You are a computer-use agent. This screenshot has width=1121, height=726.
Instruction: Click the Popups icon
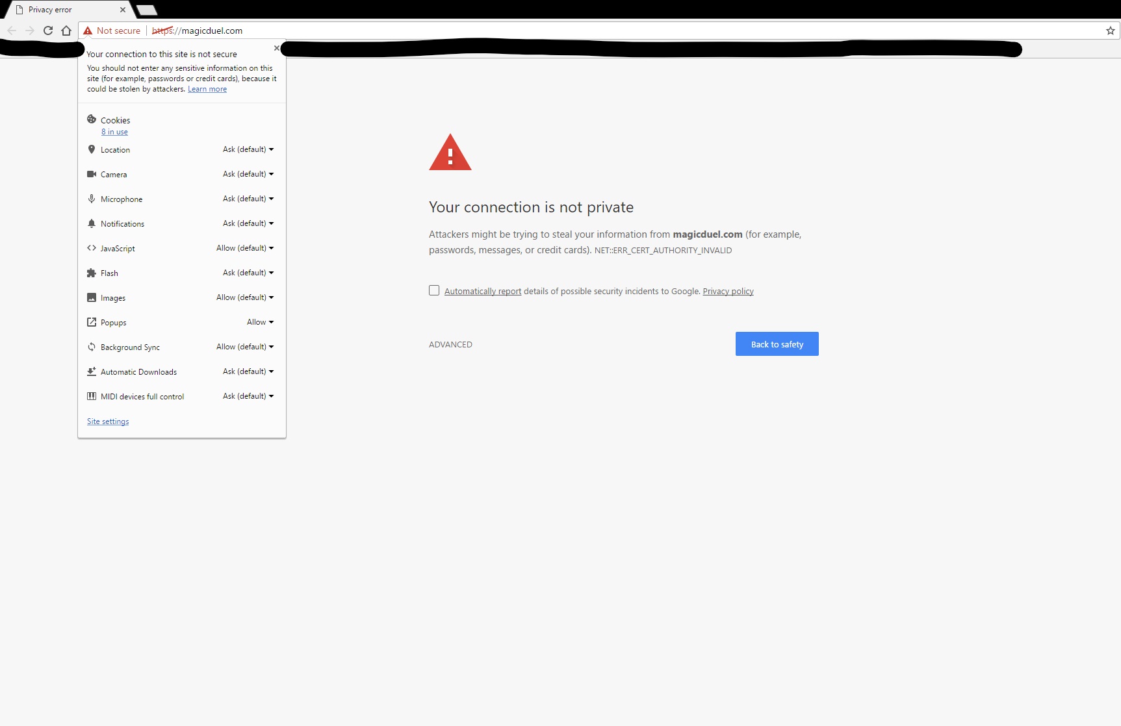pyautogui.click(x=92, y=322)
